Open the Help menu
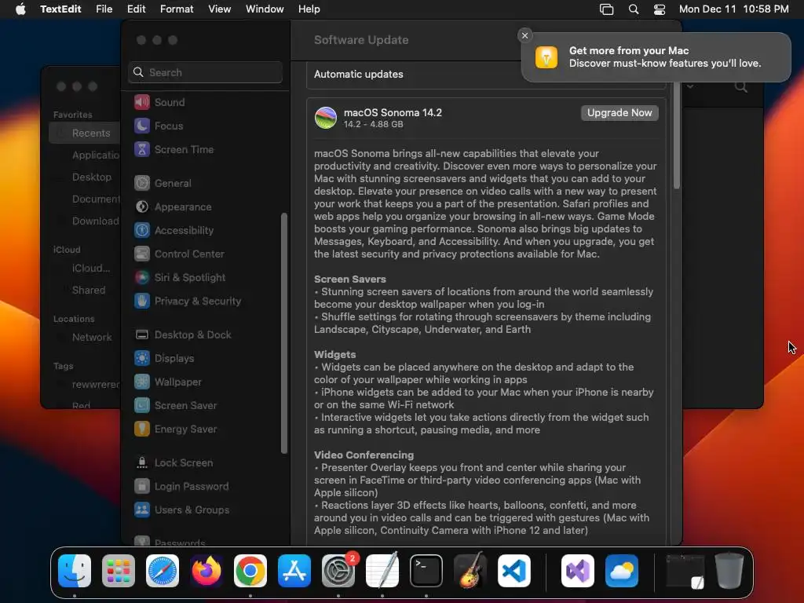Viewport: 804px width, 603px height. click(x=309, y=9)
